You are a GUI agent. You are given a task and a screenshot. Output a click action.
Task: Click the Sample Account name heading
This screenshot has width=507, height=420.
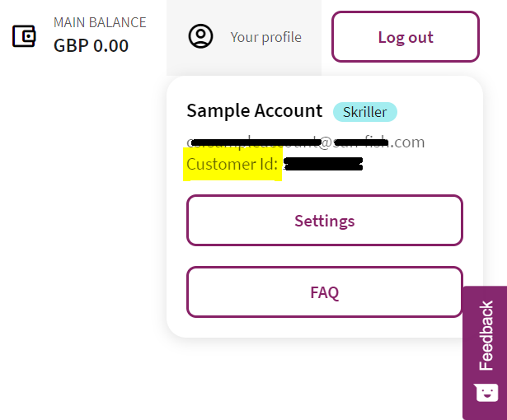(255, 111)
